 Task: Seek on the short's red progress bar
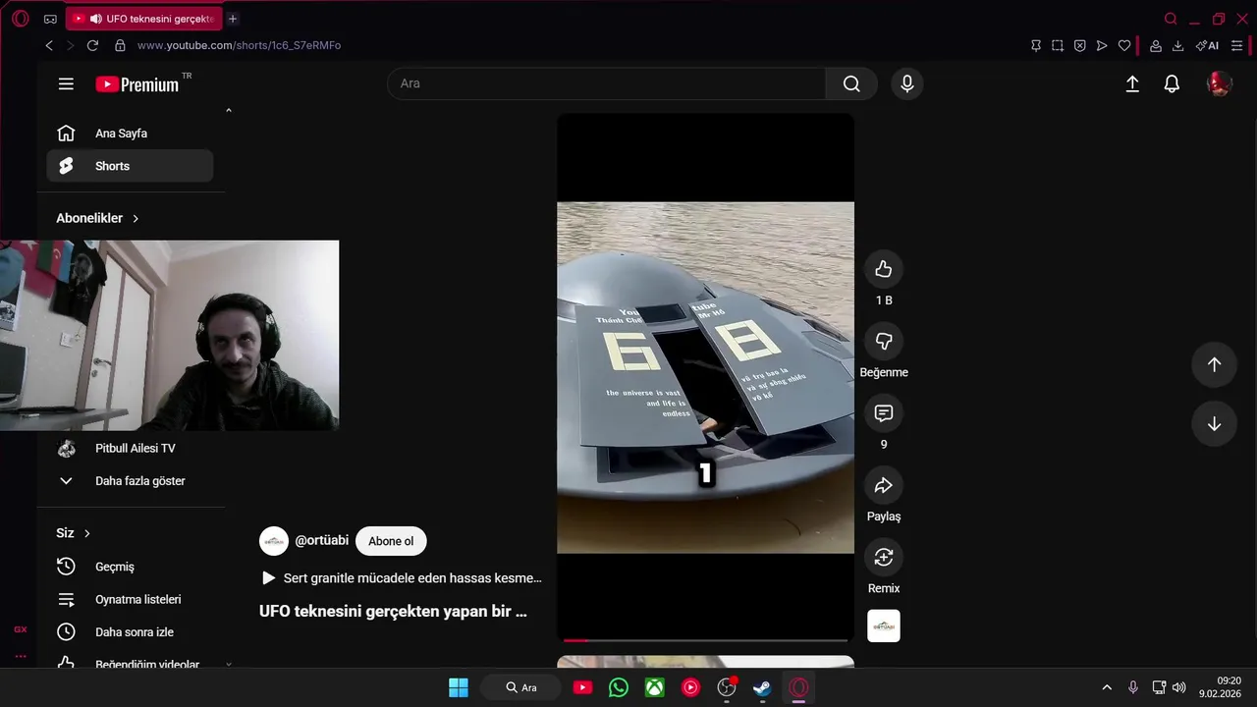click(705, 640)
